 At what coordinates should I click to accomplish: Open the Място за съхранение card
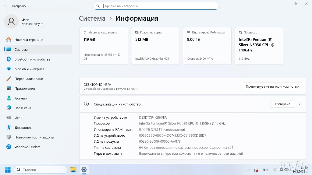click(x=104, y=46)
